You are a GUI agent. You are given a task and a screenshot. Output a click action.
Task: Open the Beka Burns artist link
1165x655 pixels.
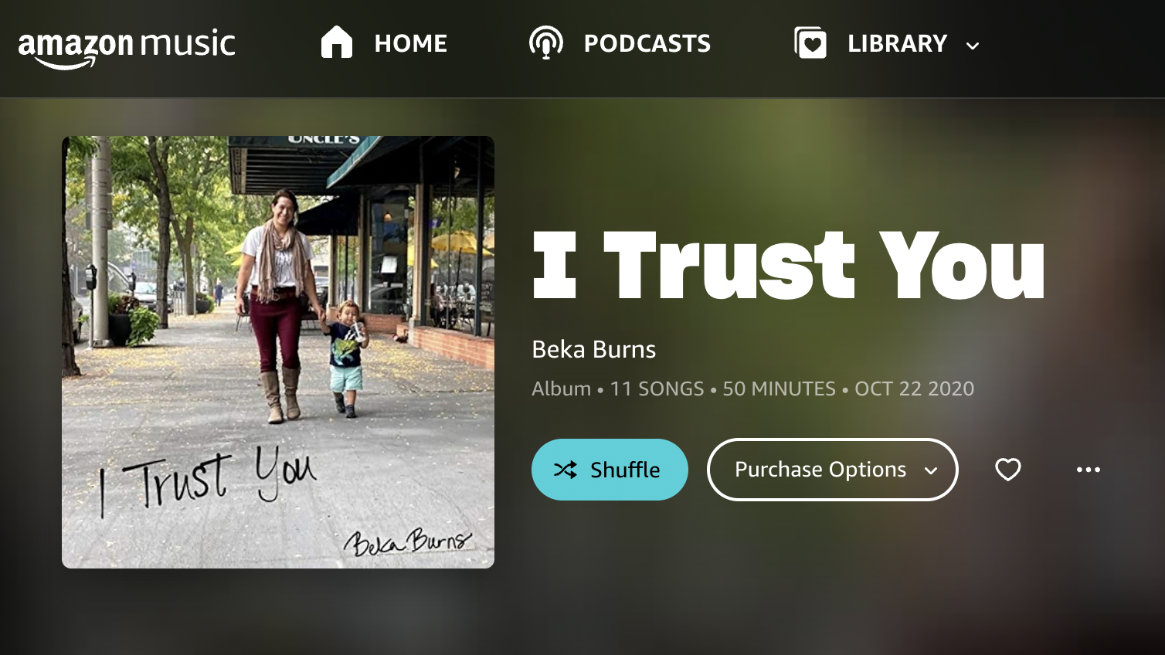(x=593, y=349)
